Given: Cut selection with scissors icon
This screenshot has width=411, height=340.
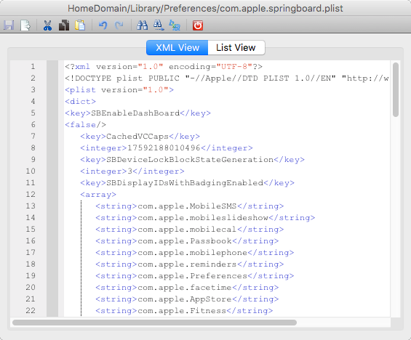Looking at the screenshot, I should click(47, 25).
